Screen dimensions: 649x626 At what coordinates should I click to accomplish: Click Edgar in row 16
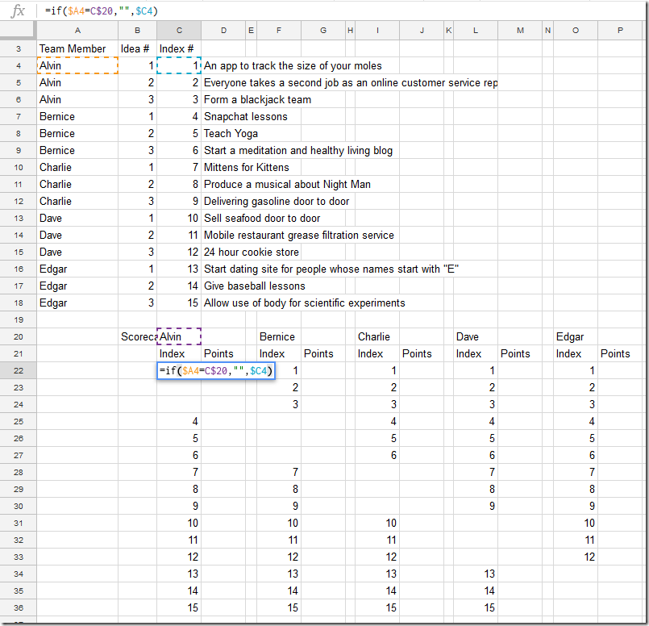click(77, 269)
